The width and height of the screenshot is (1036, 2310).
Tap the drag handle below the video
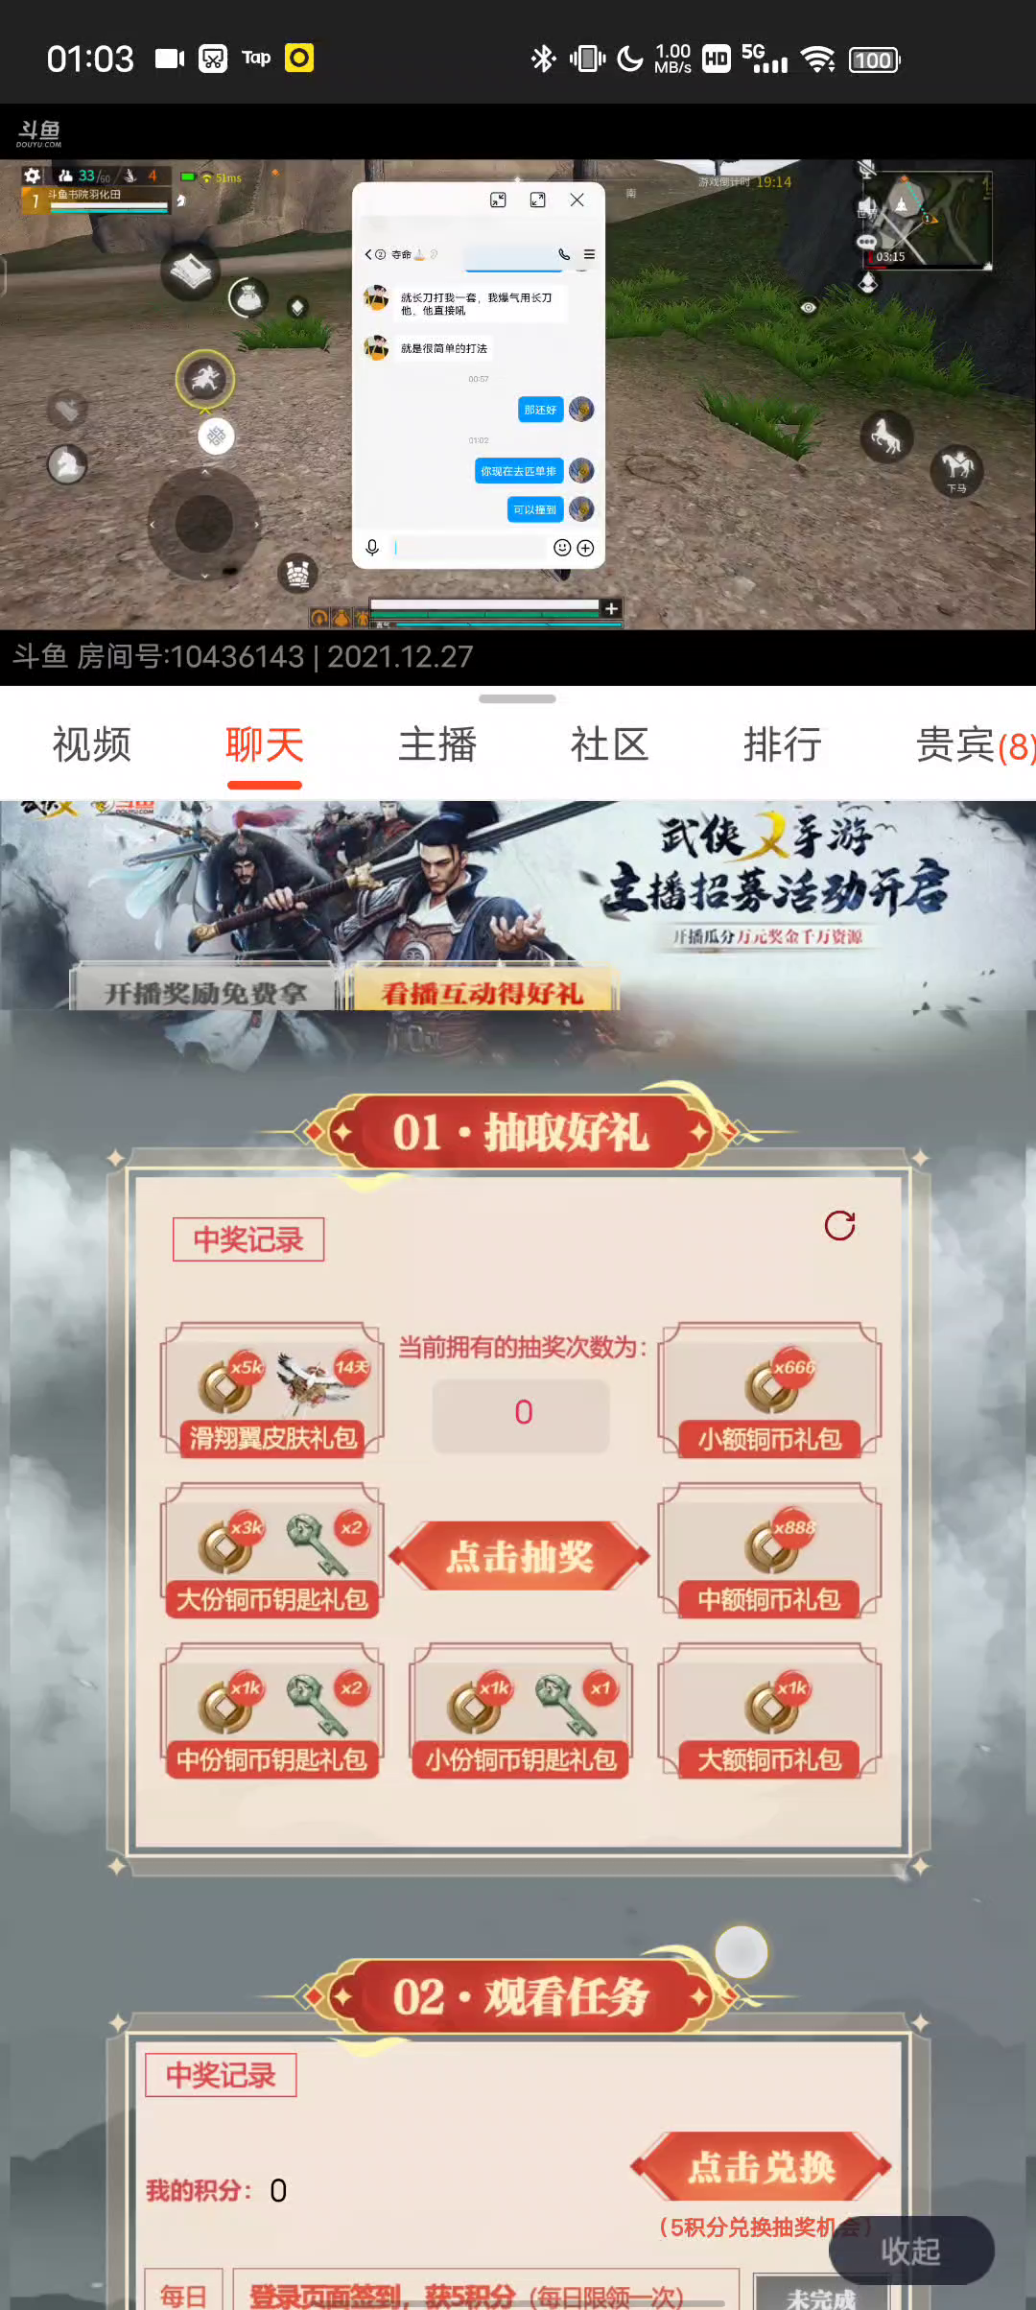point(517,698)
